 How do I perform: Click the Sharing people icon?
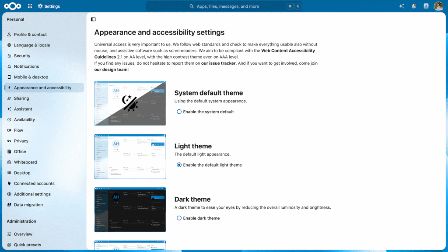[x=9, y=98]
